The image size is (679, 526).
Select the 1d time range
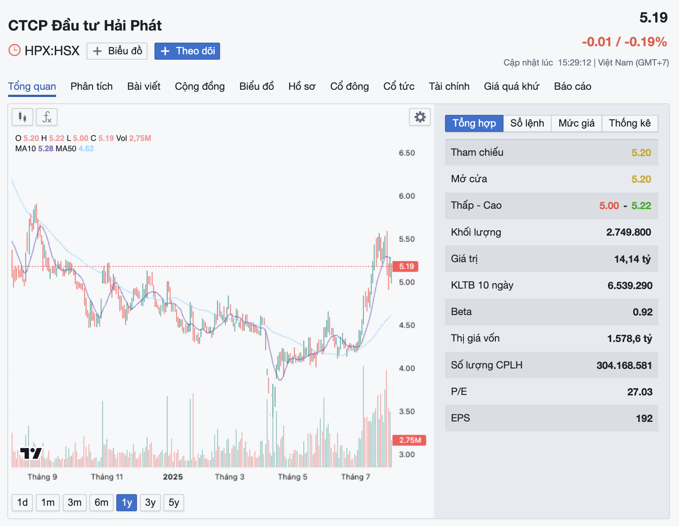[x=22, y=502]
